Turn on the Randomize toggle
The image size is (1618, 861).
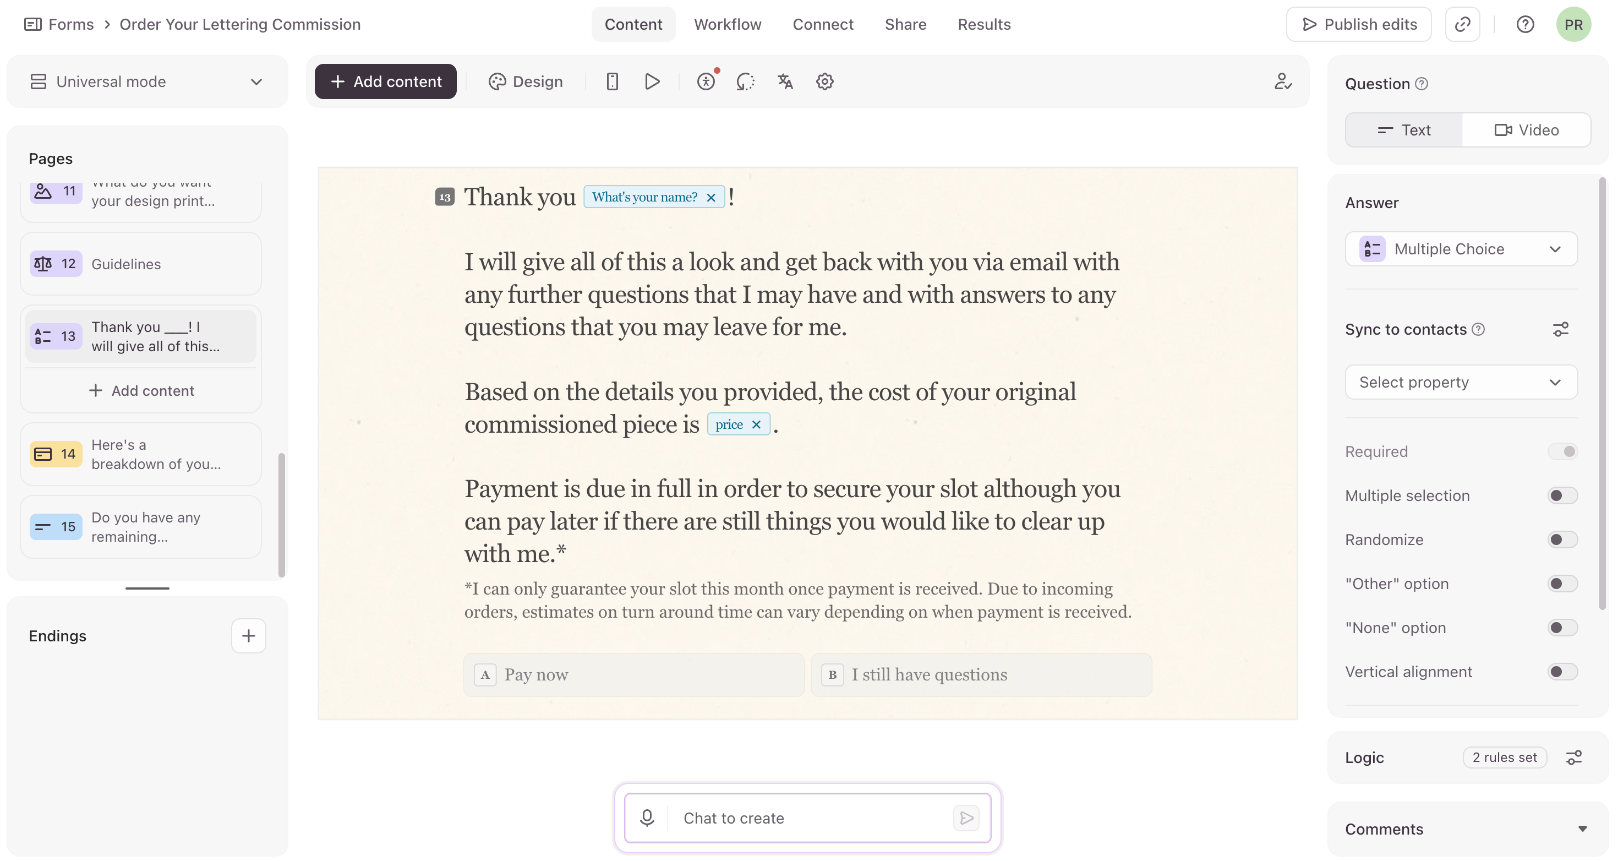click(1562, 539)
